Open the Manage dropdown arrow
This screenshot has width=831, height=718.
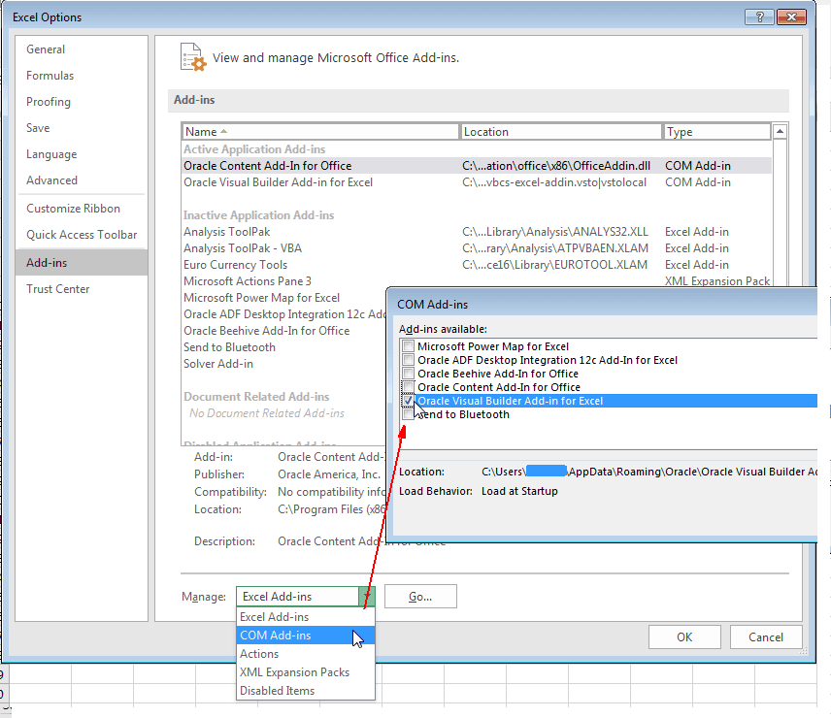tap(367, 596)
